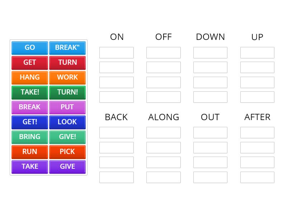Select the GET! tile
287x215 pixels.
click(29, 122)
